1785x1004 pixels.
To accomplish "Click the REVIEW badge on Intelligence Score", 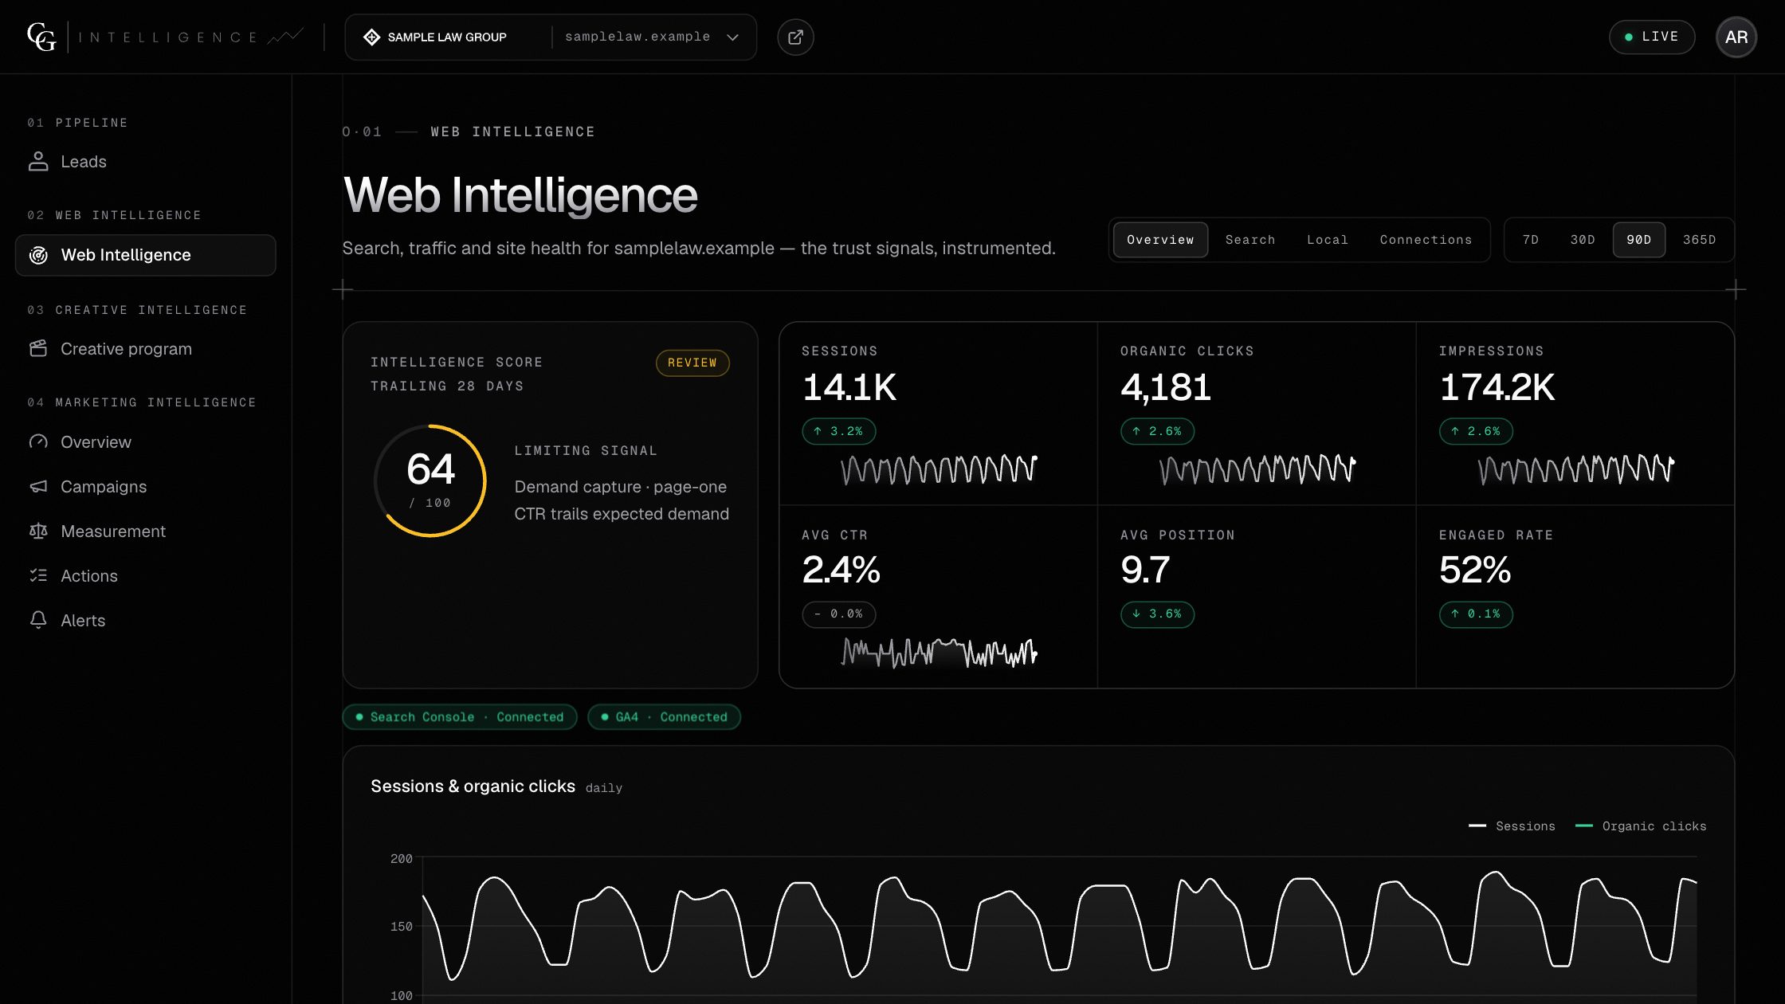I will [692, 363].
